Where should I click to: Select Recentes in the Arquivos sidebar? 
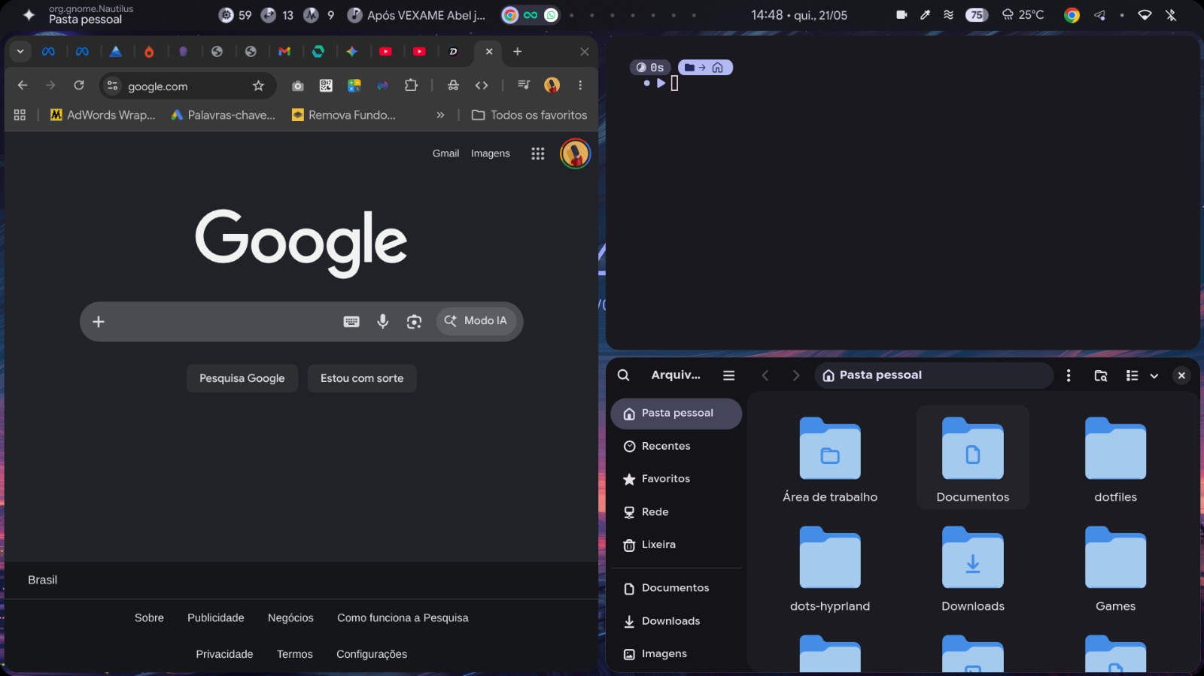(x=676, y=447)
